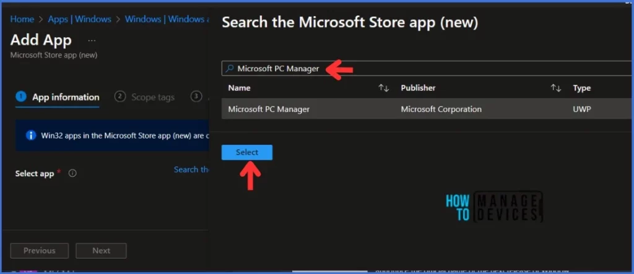Click the Previous button
The height and width of the screenshot is (274, 634).
click(x=39, y=250)
